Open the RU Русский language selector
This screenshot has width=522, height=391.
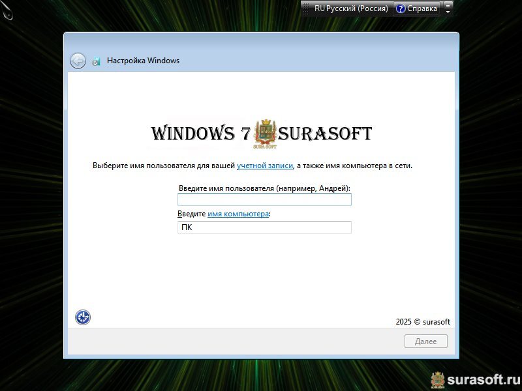coord(351,8)
